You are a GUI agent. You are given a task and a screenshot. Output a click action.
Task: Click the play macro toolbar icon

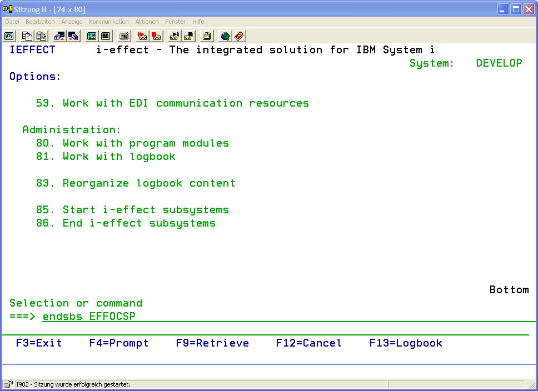tap(175, 36)
